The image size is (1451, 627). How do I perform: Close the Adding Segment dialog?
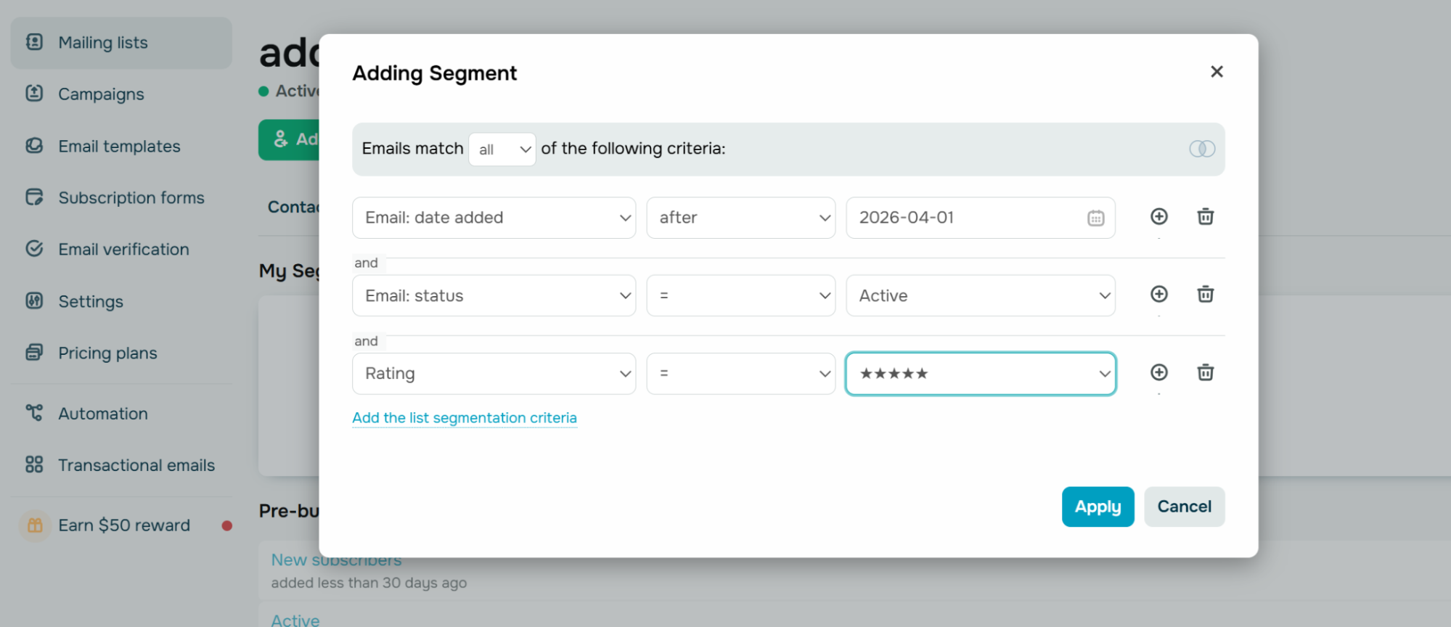(x=1217, y=72)
